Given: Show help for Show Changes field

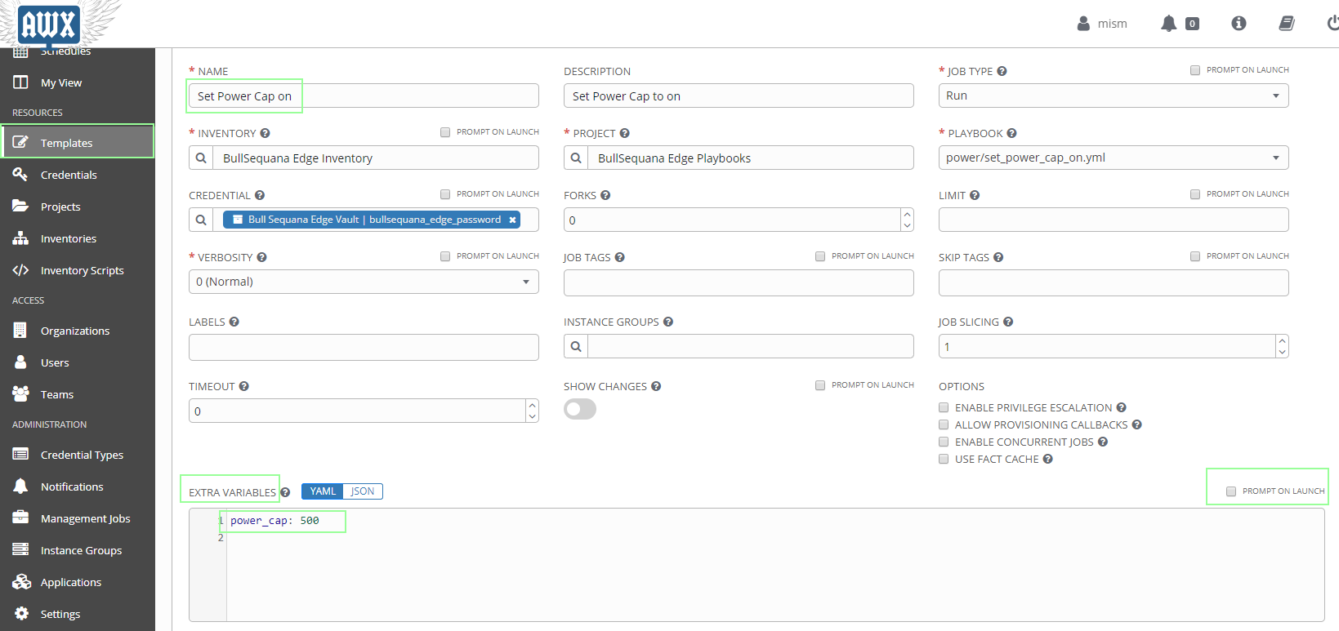Looking at the screenshot, I should 656,386.
